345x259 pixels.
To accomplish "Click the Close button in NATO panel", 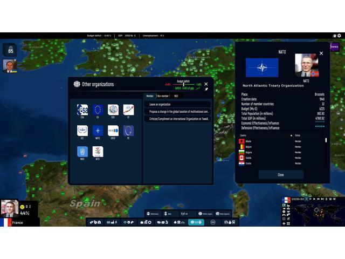I will [x=281, y=175].
